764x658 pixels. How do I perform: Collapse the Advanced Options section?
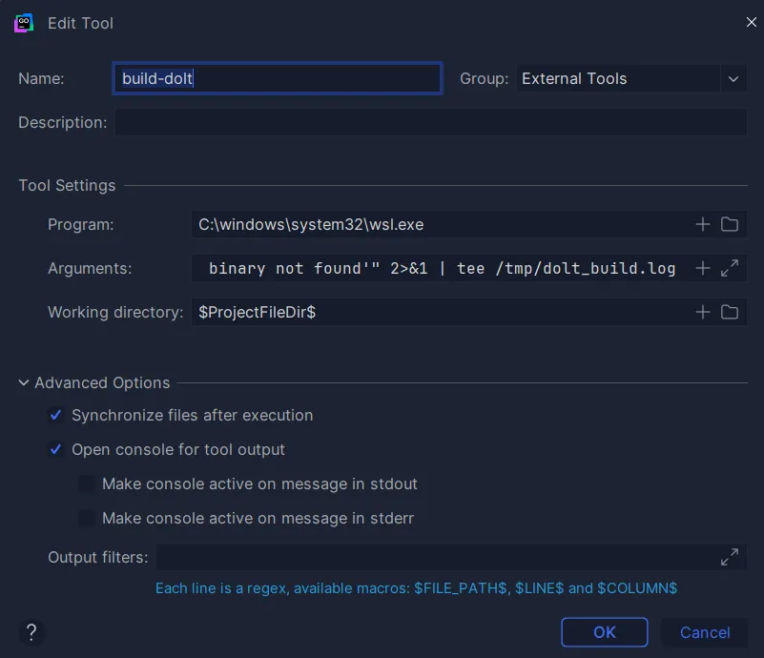click(x=23, y=382)
